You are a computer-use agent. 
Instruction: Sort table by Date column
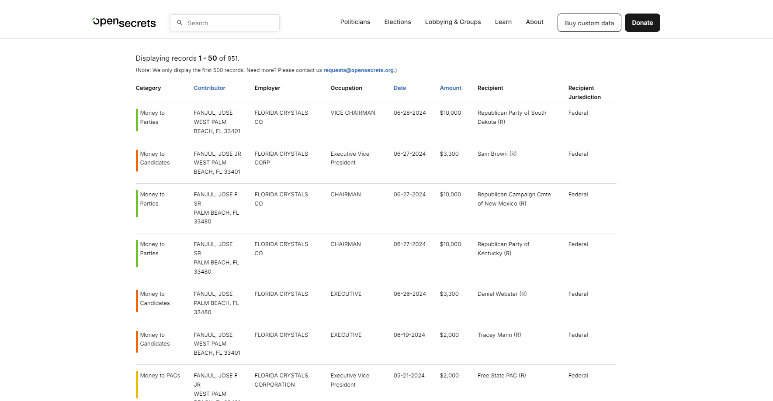point(399,88)
